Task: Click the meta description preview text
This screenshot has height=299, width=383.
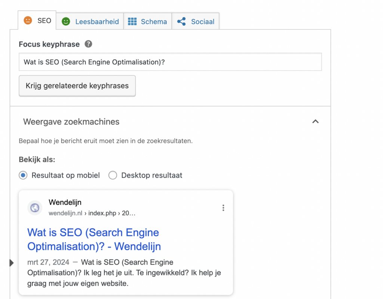Action: [x=124, y=272]
